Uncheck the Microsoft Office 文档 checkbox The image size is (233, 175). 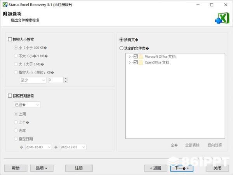point(136,56)
